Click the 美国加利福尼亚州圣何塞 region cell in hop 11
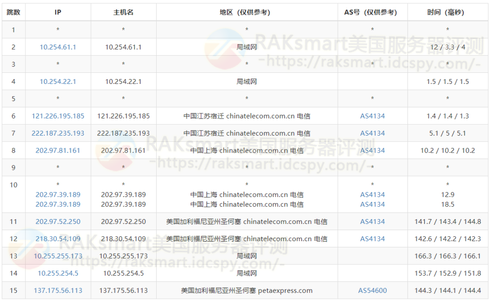This screenshot has width=492, height=303. click(x=246, y=221)
